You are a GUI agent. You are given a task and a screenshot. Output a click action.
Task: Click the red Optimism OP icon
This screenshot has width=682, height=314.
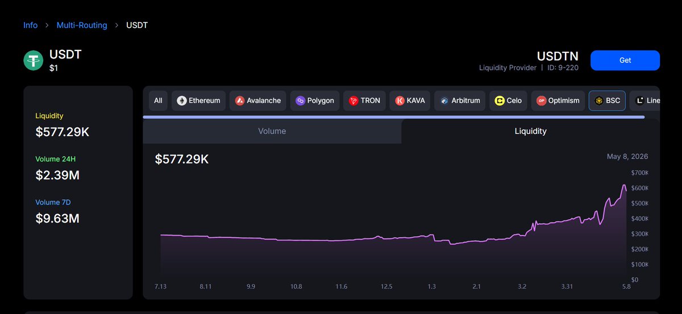pyautogui.click(x=542, y=101)
